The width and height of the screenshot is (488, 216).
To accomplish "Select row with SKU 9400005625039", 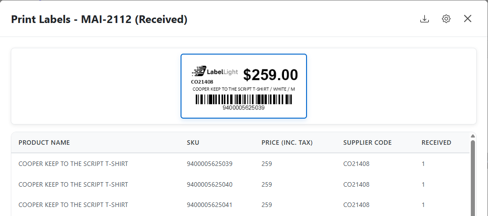I will [x=209, y=164].
